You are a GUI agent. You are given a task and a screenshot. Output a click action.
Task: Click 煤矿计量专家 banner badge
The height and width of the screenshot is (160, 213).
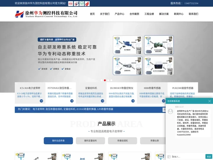coord(57,40)
